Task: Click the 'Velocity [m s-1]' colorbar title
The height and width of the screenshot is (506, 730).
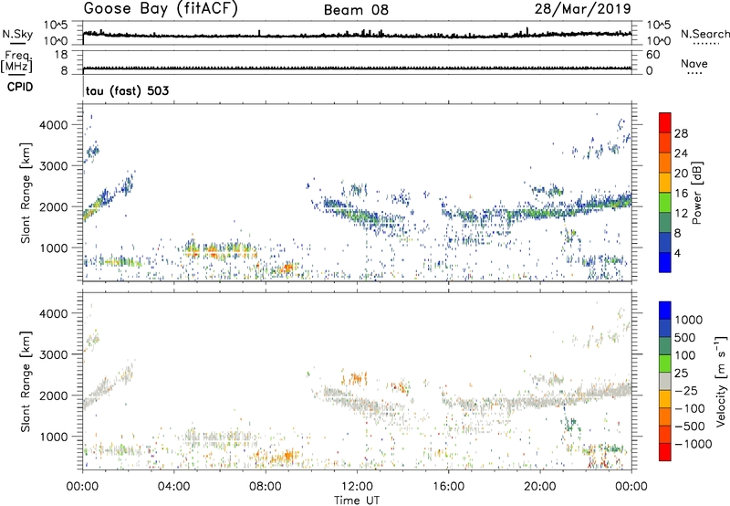Action: [721, 381]
